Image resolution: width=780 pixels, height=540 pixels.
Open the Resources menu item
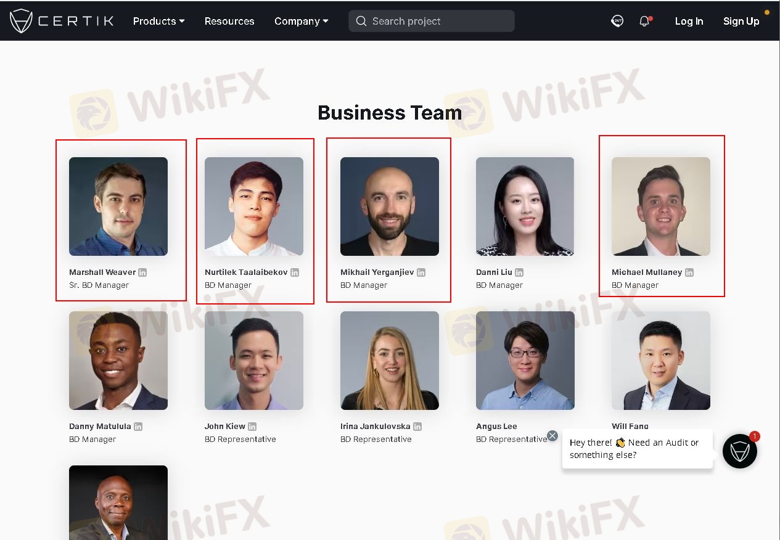tap(229, 21)
